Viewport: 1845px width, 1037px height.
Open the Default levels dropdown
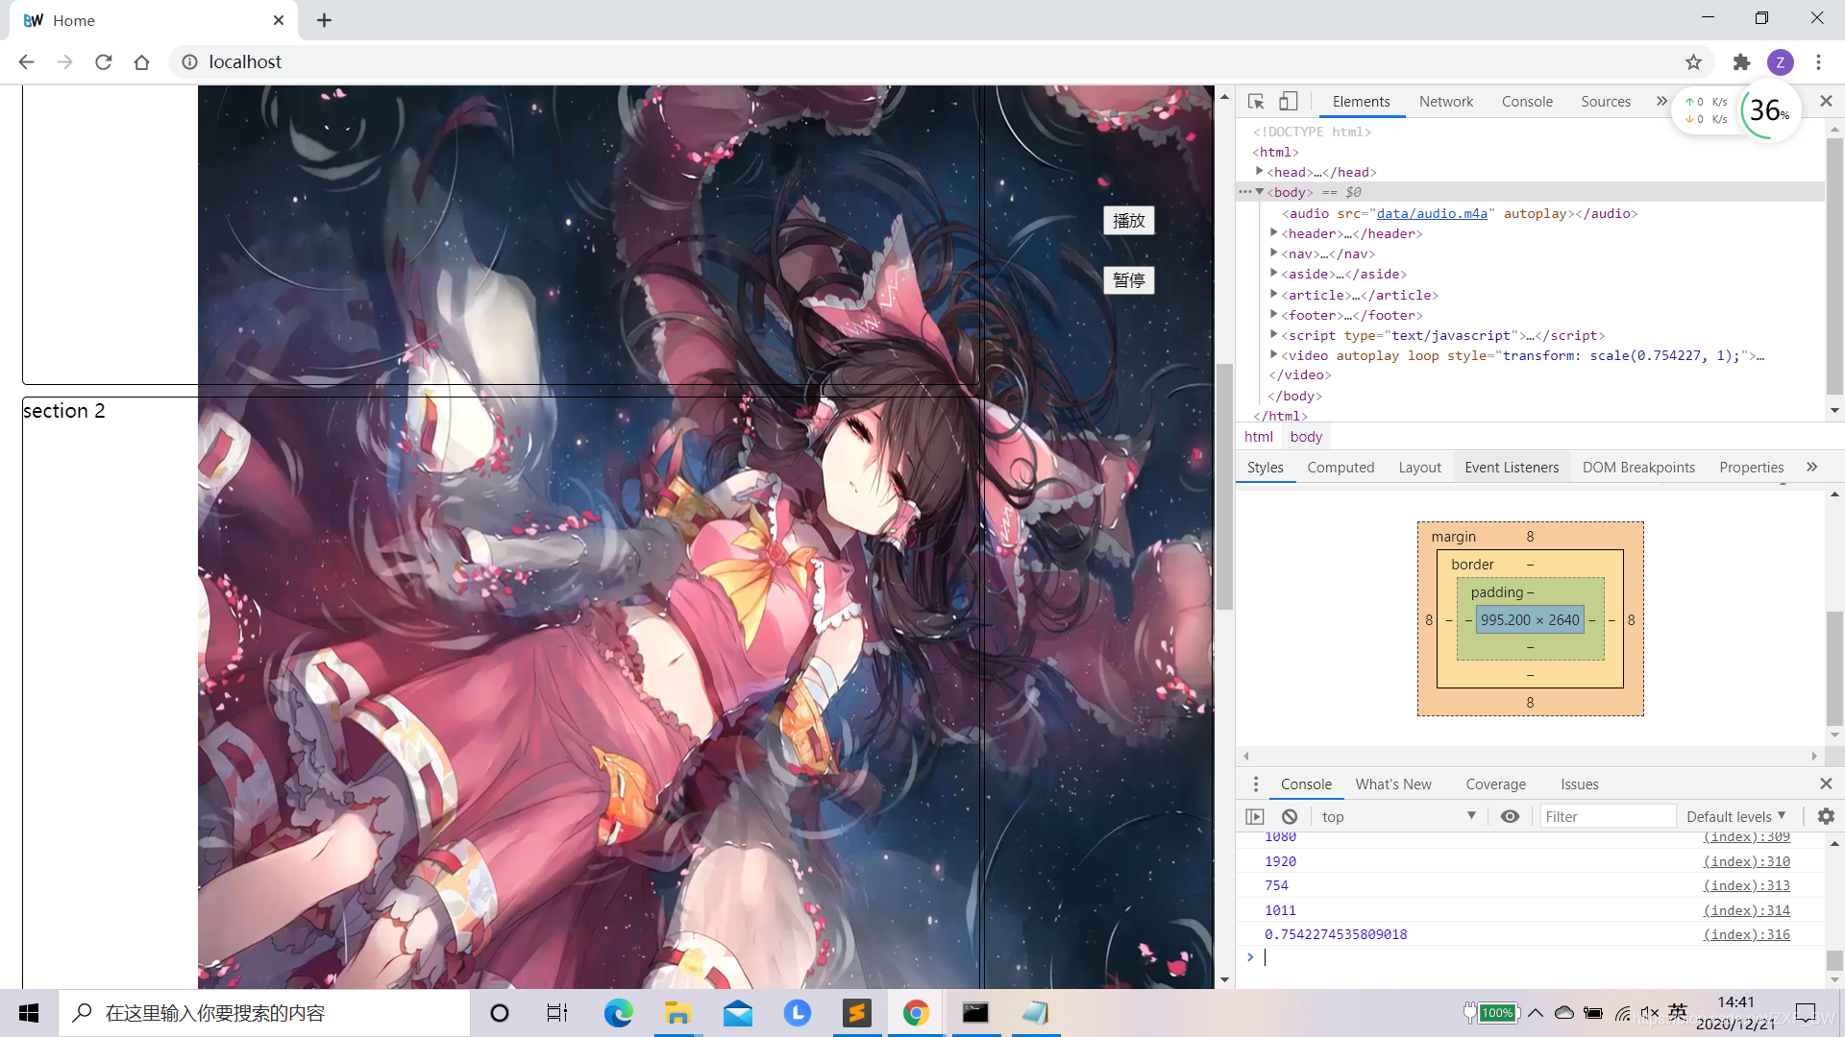click(1735, 816)
